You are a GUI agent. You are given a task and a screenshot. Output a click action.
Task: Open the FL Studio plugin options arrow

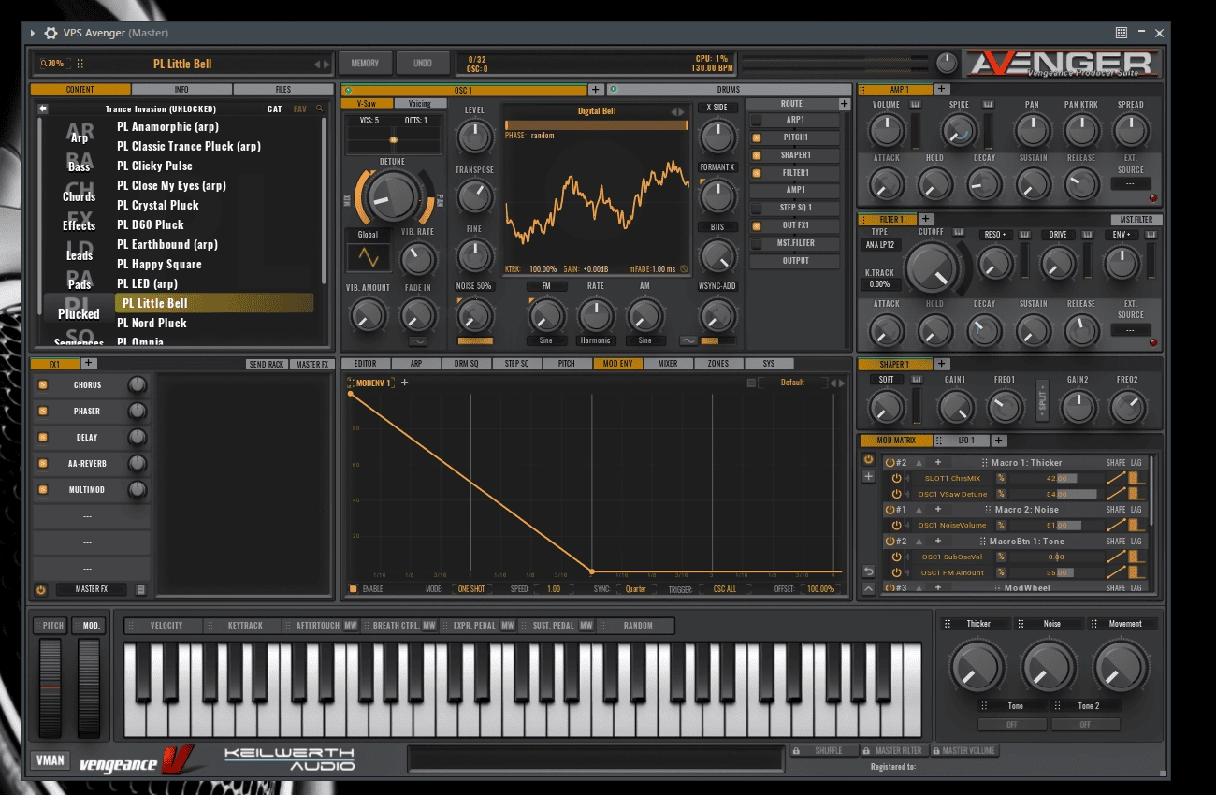coord(32,33)
